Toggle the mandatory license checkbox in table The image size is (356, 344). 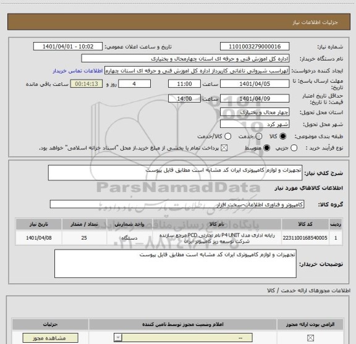click(x=310, y=338)
